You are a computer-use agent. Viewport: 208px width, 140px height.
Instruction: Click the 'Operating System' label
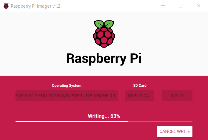[66, 85]
